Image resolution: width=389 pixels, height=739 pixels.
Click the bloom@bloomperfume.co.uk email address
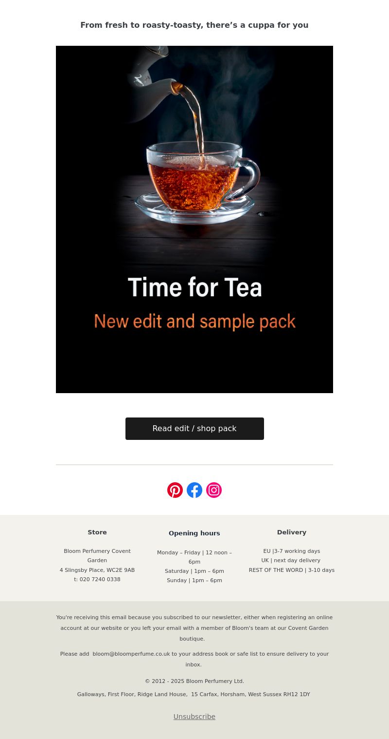pos(131,654)
